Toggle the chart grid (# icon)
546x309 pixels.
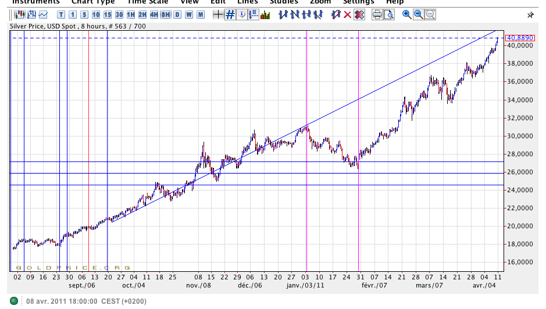pyautogui.click(x=230, y=15)
